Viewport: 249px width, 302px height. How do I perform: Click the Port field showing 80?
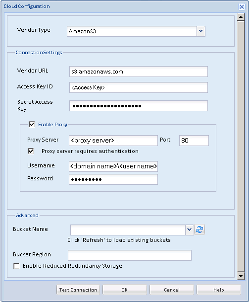tap(194, 141)
